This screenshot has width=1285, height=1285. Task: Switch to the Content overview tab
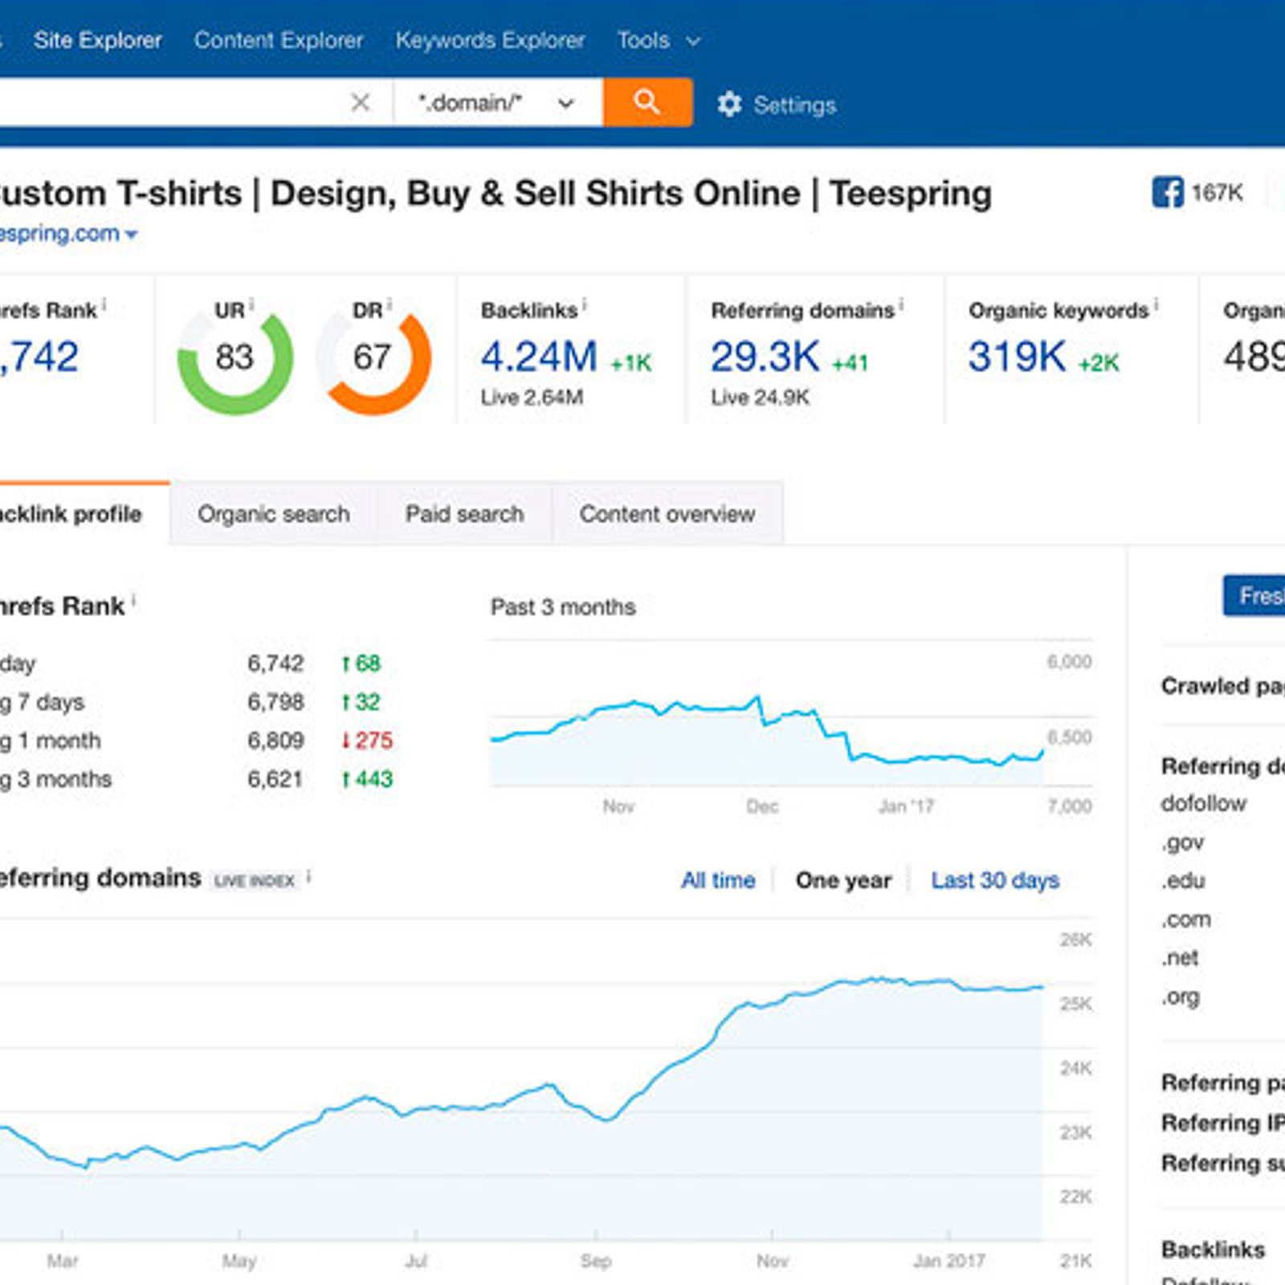click(667, 514)
